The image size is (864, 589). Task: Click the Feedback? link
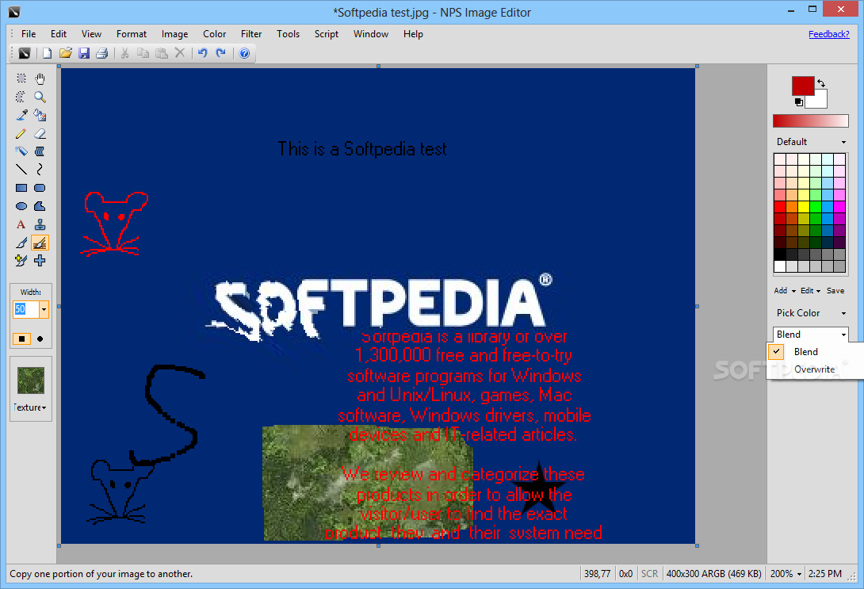pos(829,34)
